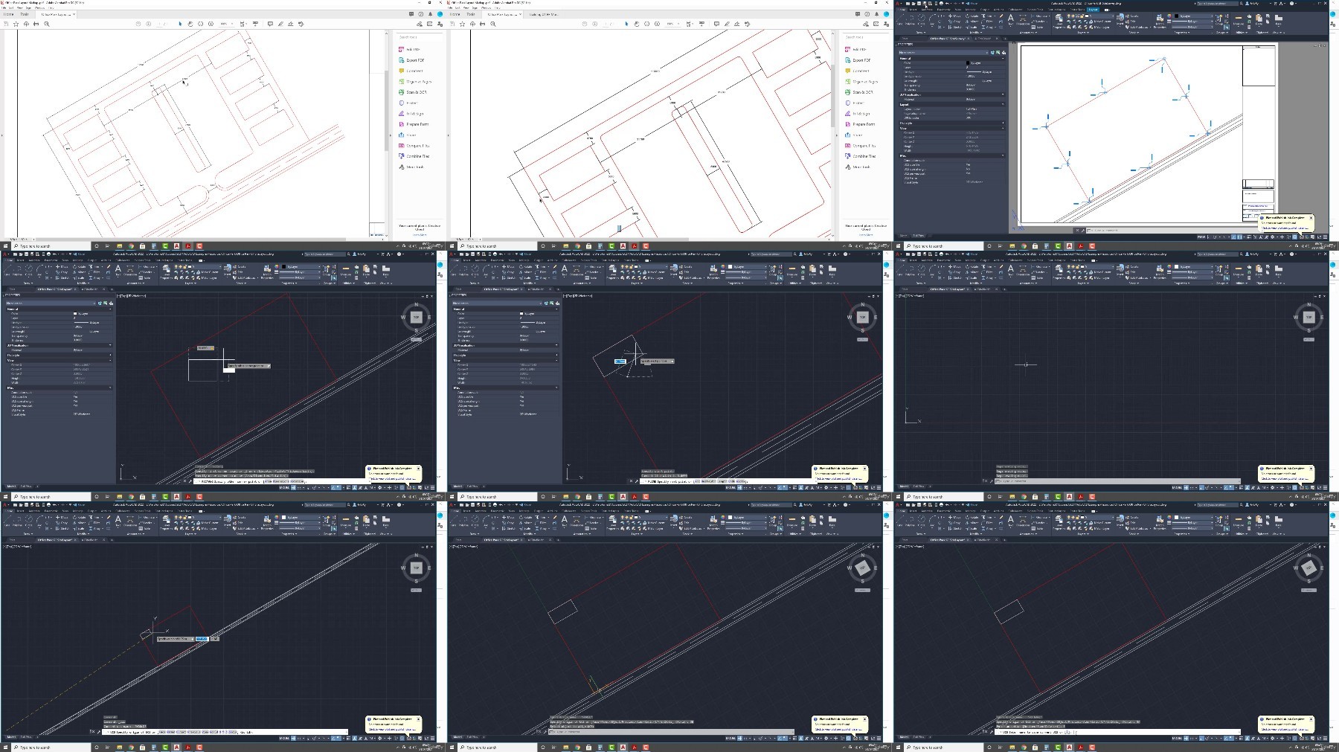
Task: Switch to Tools tab in zoomed-out Acrobat window
Action: coord(25,14)
